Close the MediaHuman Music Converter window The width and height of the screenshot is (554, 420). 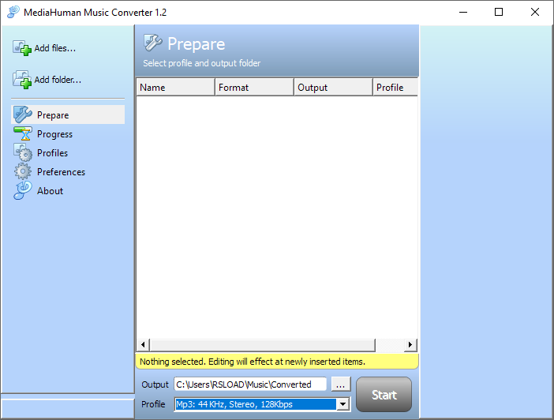(x=535, y=12)
